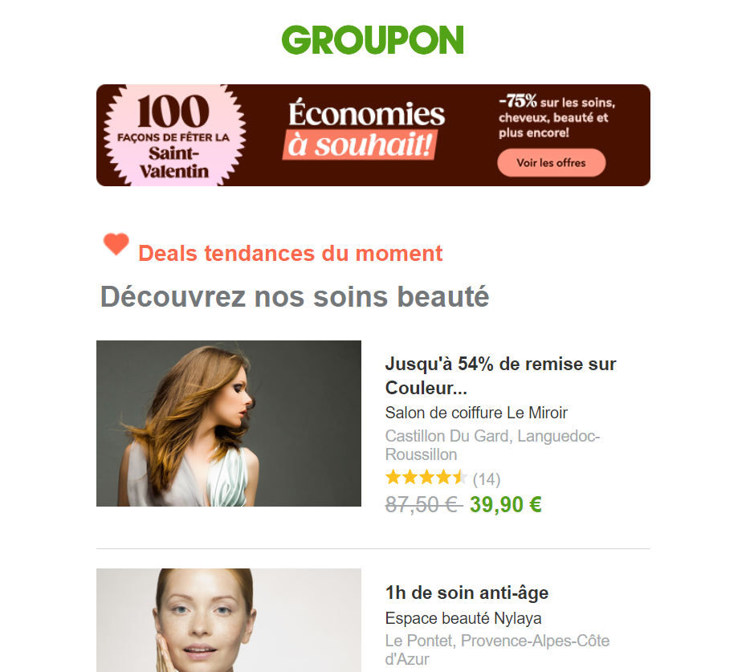746x672 pixels.
Task: Click the 'Voir les offres' button
Action: 552,163
